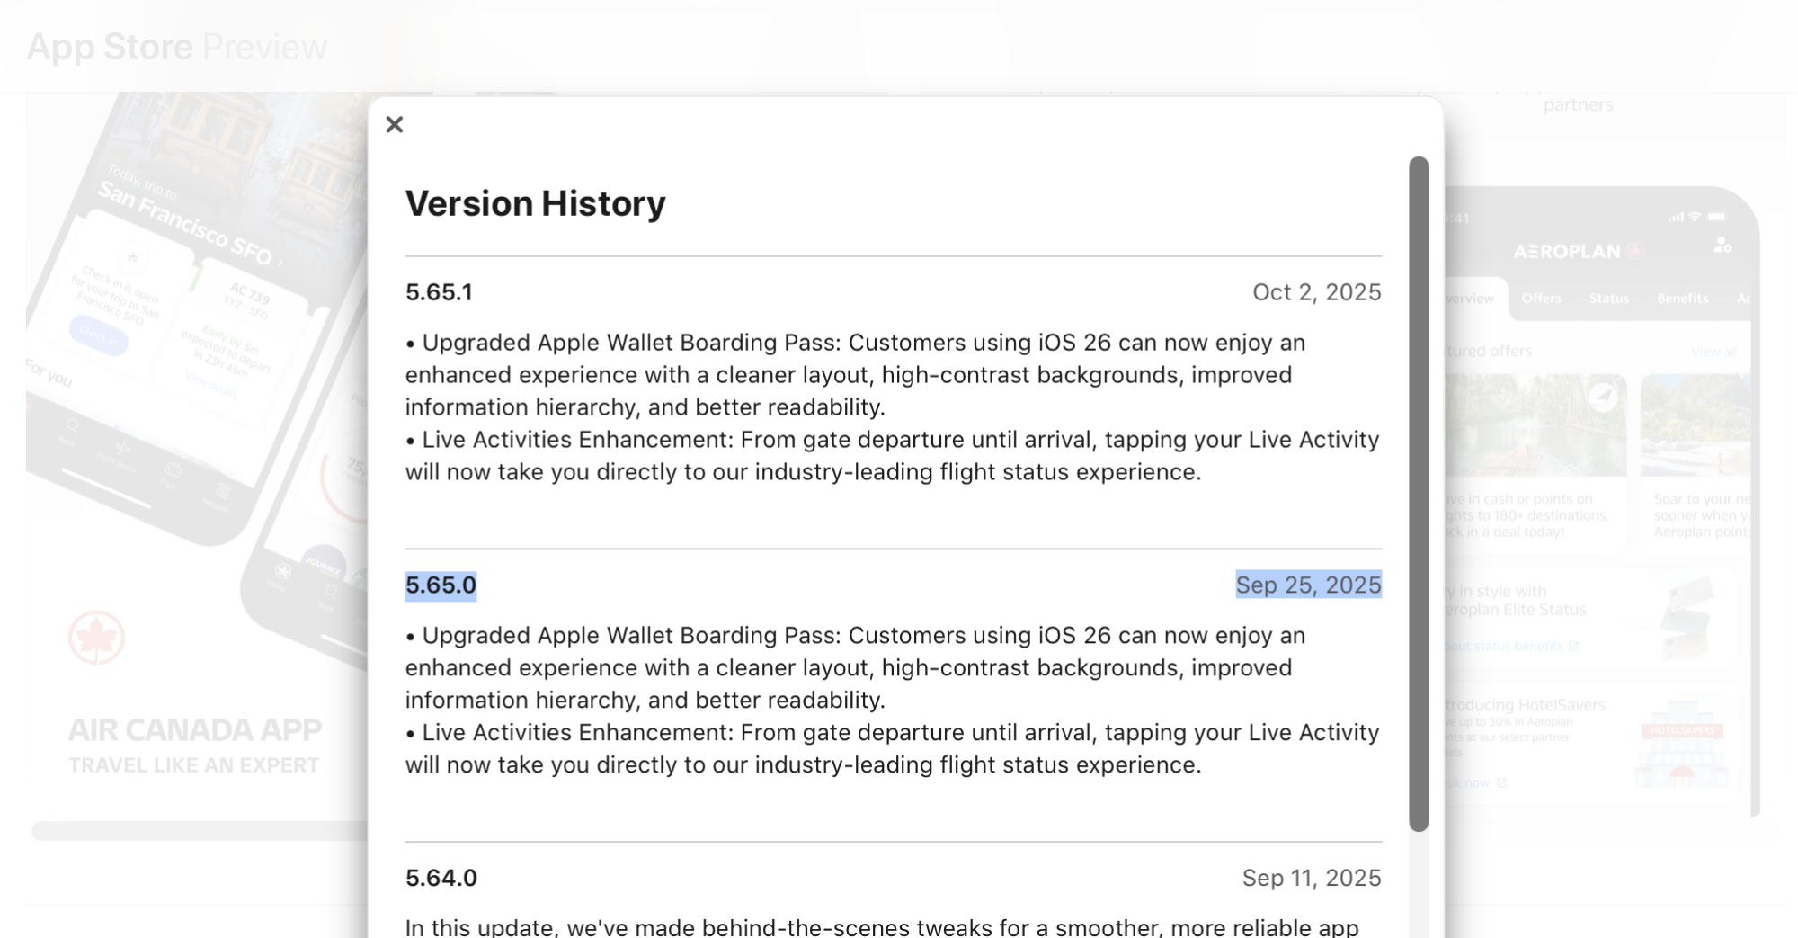Click version number 5.64.0

441,878
